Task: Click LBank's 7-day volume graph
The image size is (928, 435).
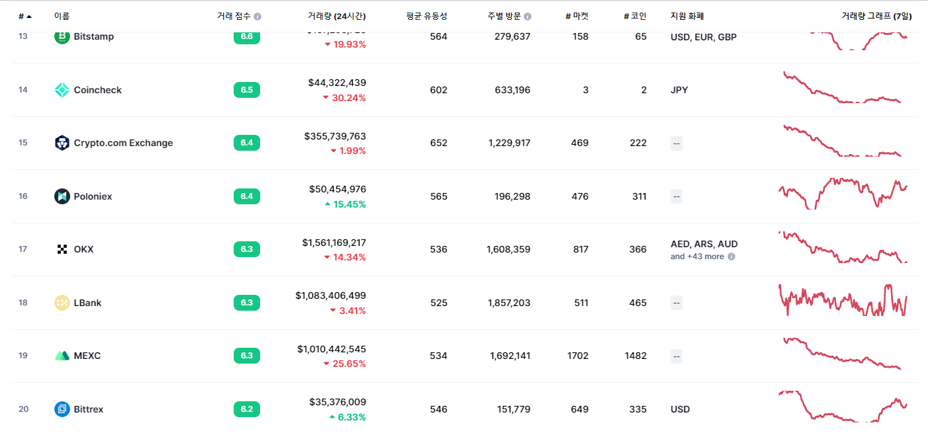Action: coord(843,300)
